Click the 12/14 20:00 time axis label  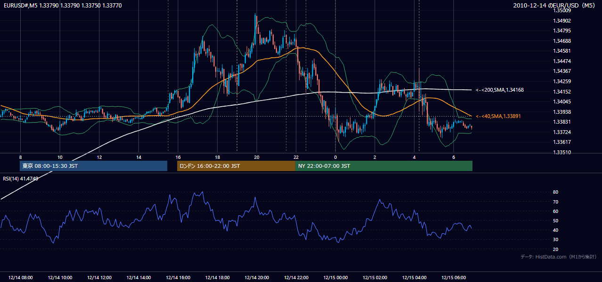[x=257, y=278]
